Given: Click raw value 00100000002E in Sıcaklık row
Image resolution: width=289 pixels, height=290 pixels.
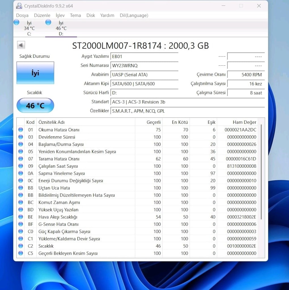Looking at the screenshot, I should coord(242,246).
